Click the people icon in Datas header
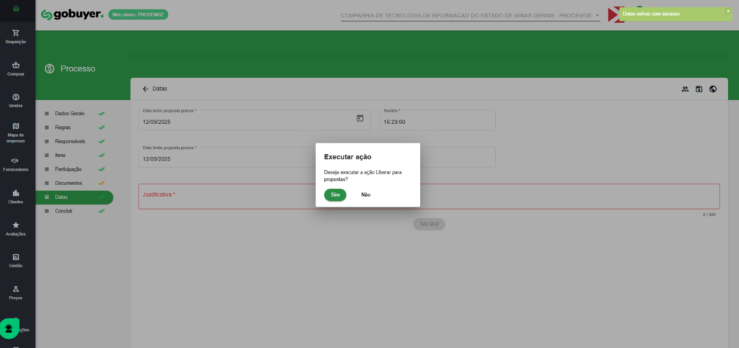Screen dimensions: 739x348 tap(685, 89)
